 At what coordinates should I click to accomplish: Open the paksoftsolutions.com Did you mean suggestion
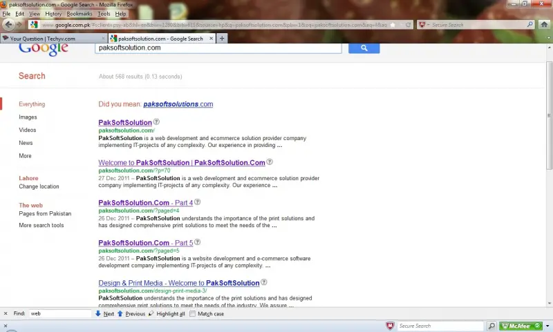tap(178, 104)
